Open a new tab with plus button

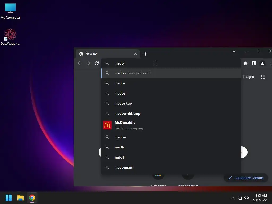pos(146,54)
